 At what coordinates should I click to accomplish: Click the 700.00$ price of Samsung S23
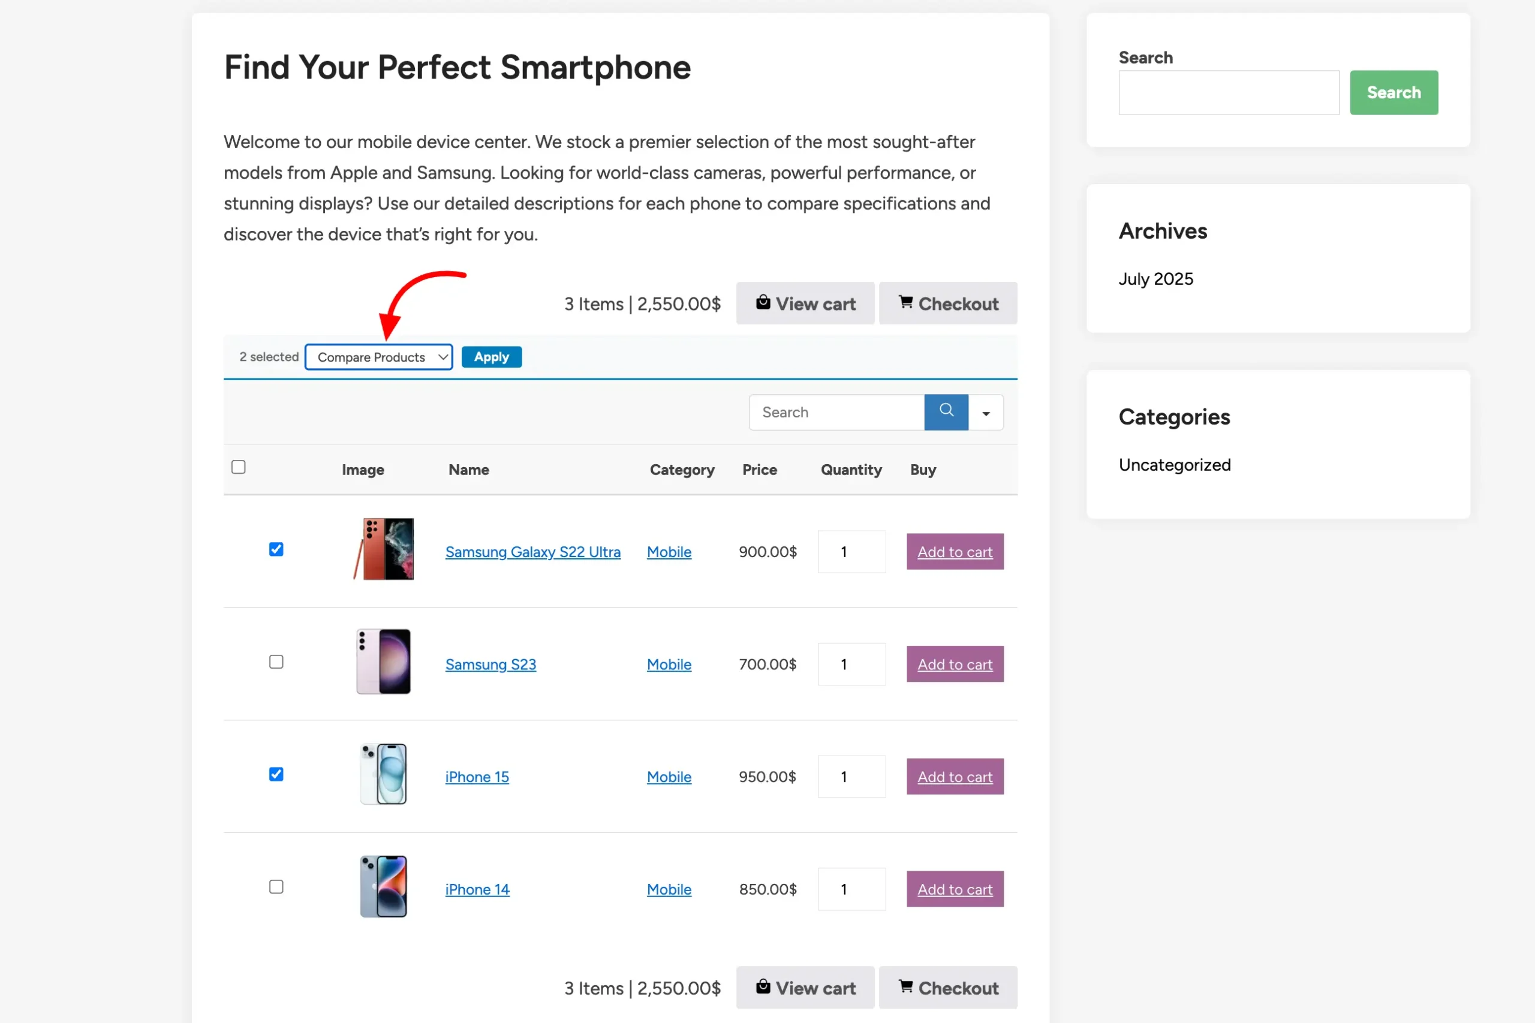[768, 664]
